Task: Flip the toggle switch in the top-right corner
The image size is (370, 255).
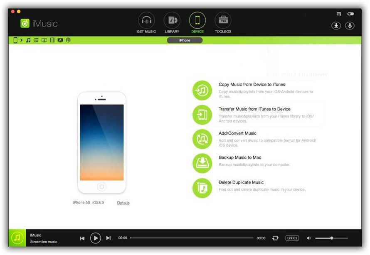Action: pyautogui.click(x=351, y=14)
